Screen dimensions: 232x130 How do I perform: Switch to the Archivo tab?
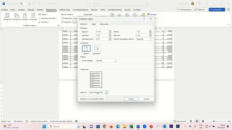[5, 10]
